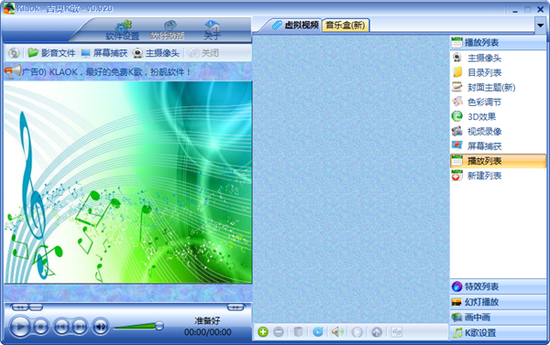The width and height of the screenshot is (550, 345).
Task: Click the last grey playlist toolbar icon
Action: (x=396, y=331)
